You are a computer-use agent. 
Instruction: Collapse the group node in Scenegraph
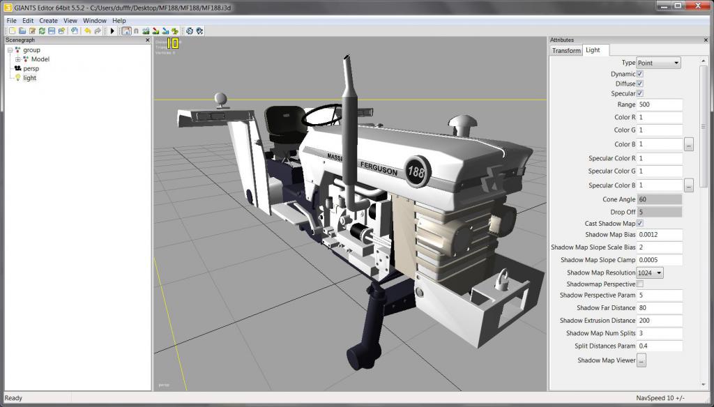tap(10, 50)
